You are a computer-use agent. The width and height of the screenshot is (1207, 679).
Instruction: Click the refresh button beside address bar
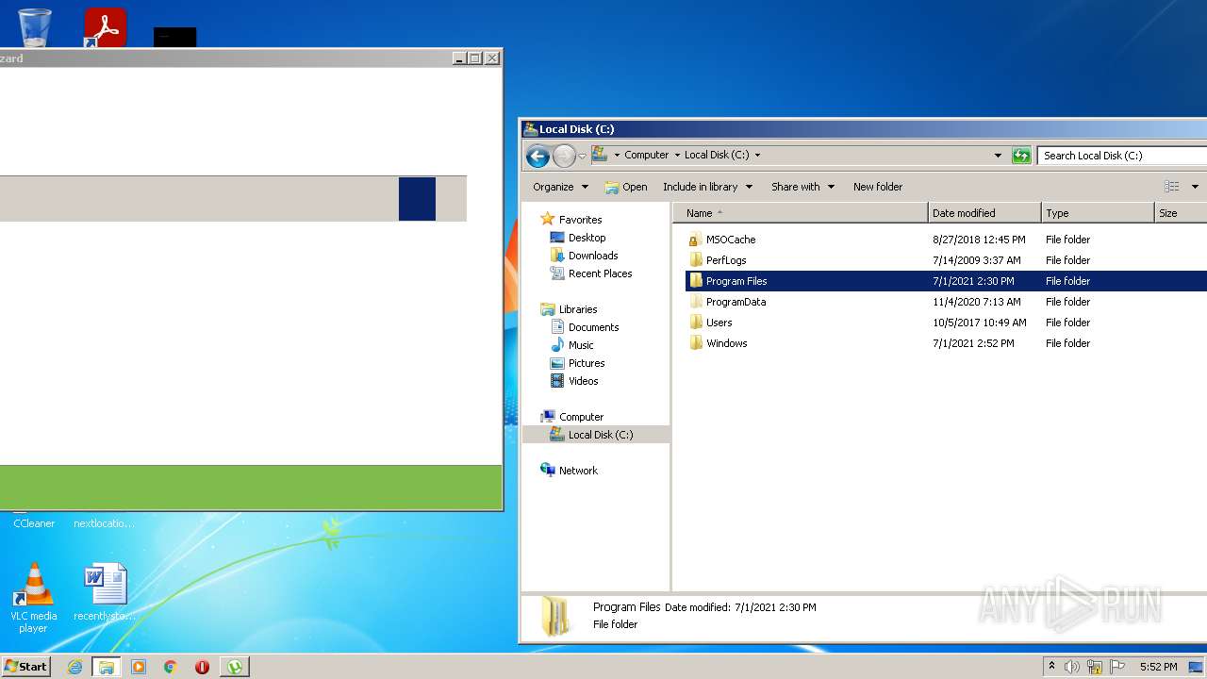coord(1021,156)
